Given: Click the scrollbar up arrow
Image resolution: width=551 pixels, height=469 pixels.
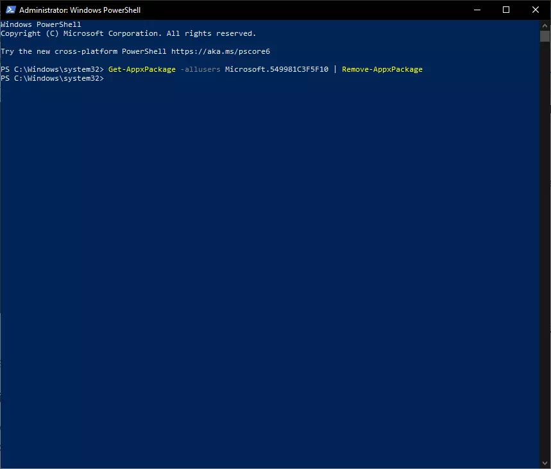Looking at the screenshot, I should tap(545, 25).
